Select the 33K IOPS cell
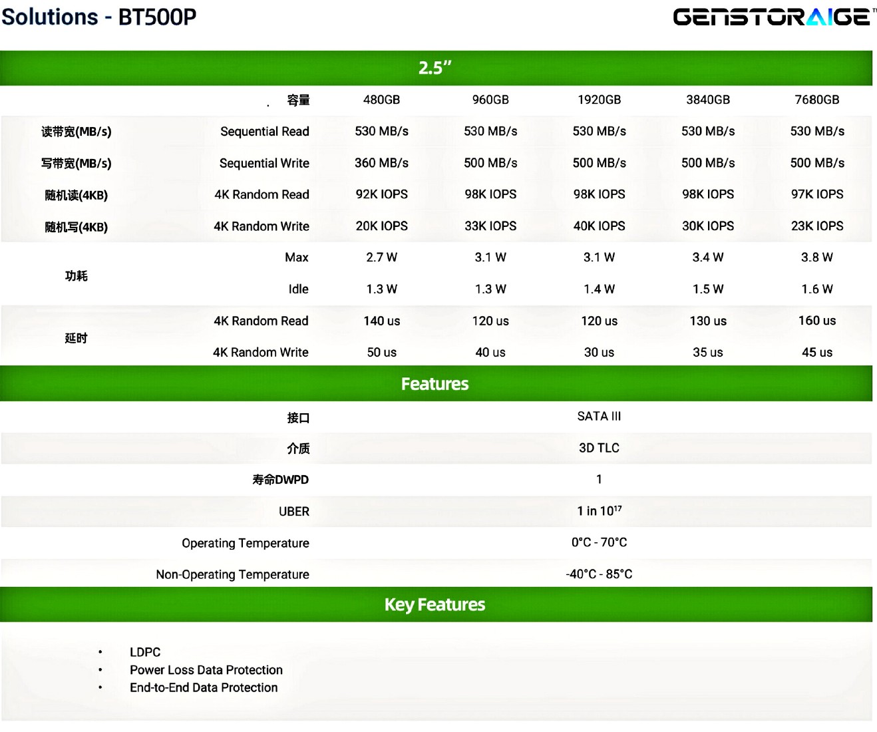 pos(490,226)
